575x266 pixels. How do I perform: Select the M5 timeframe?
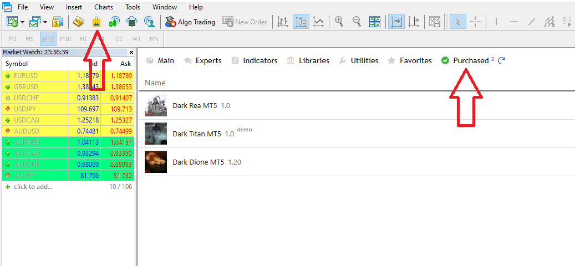[30, 39]
